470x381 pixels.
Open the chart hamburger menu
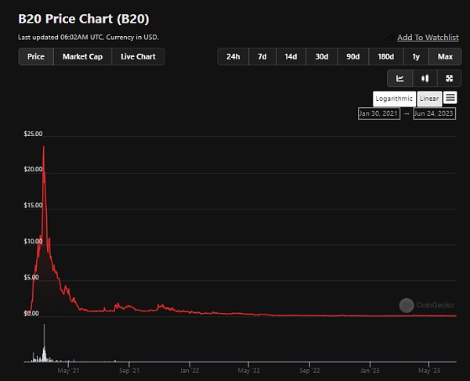(x=450, y=98)
